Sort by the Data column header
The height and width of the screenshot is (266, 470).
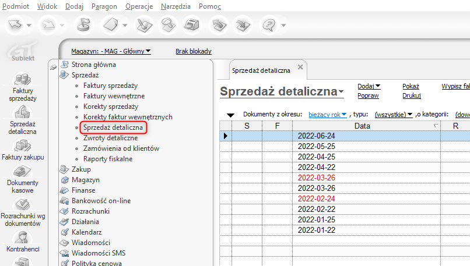pos(366,126)
